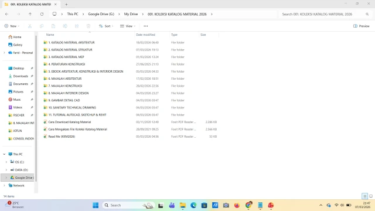Add a new tab with plus button
The height and width of the screenshot is (211, 375).
point(66,4)
